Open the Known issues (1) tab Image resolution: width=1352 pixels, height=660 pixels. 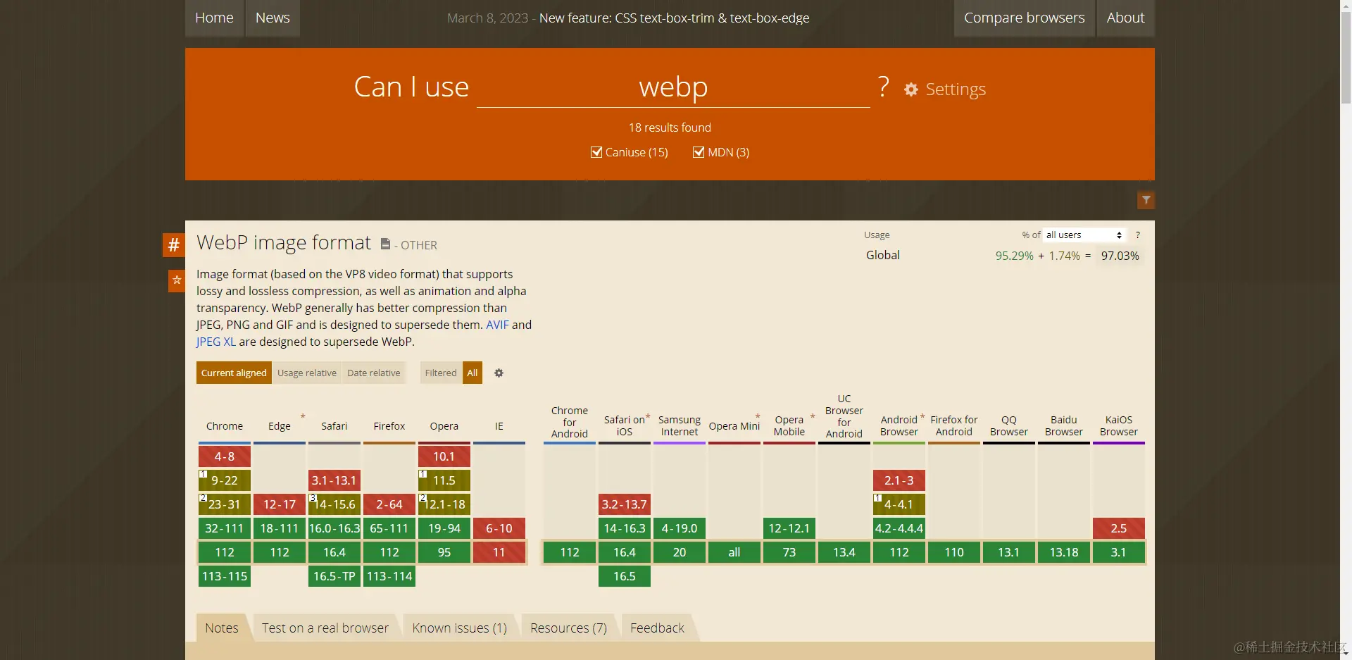point(460,628)
